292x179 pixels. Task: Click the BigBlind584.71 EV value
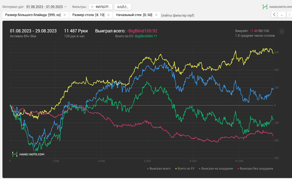tap(146, 36)
